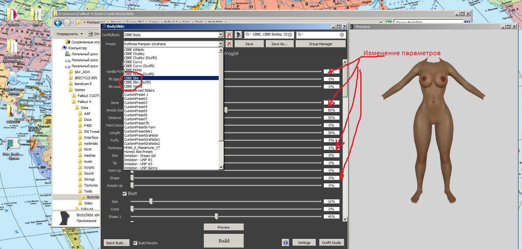Open the Упорядочить menu in Explorer
The width and height of the screenshot is (522, 249).
point(69,34)
